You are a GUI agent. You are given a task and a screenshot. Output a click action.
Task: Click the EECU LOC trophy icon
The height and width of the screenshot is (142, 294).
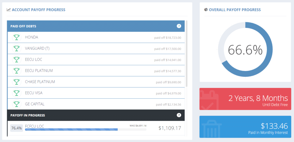point(17,60)
